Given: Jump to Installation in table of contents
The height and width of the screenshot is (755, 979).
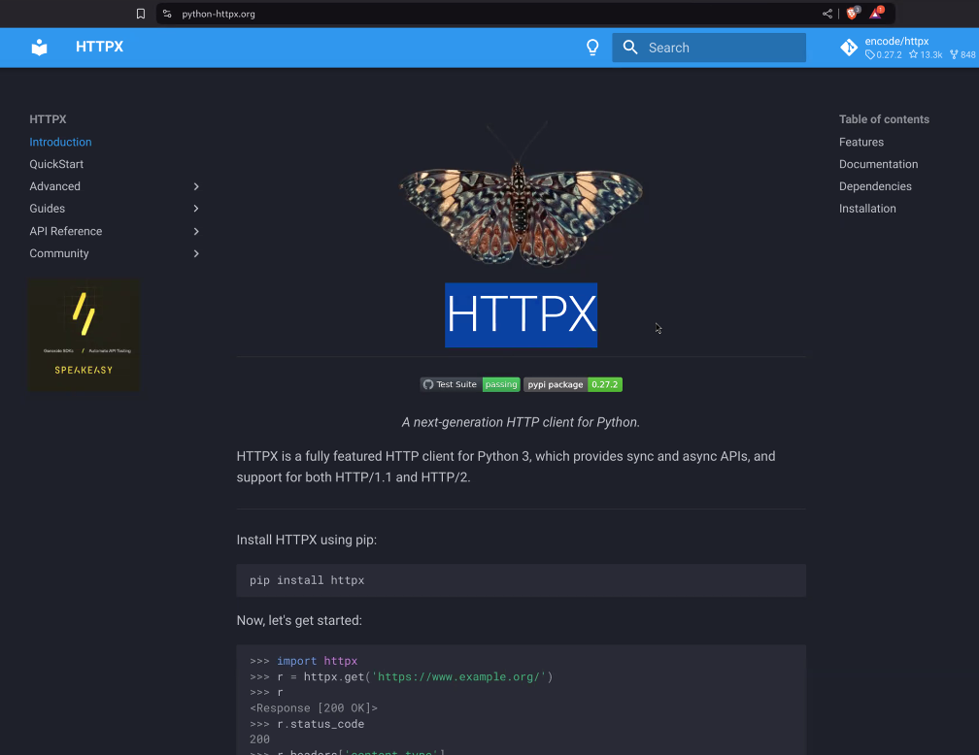Looking at the screenshot, I should [867, 209].
